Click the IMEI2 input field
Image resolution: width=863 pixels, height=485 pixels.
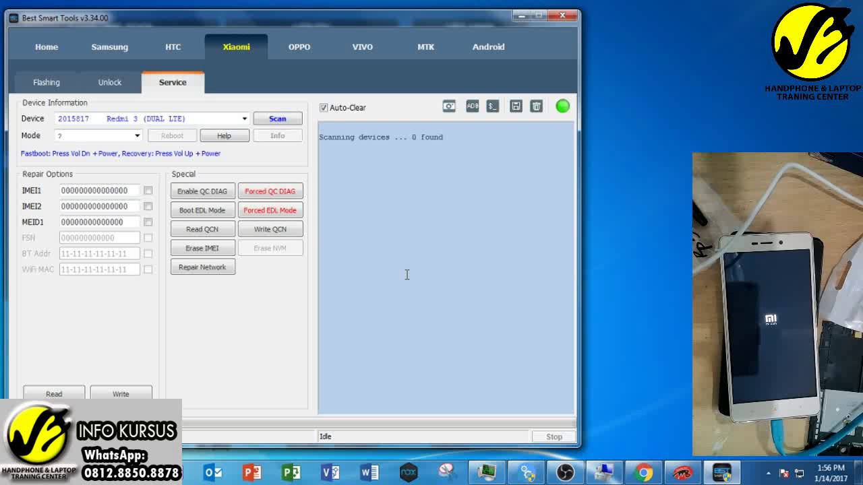pos(100,206)
